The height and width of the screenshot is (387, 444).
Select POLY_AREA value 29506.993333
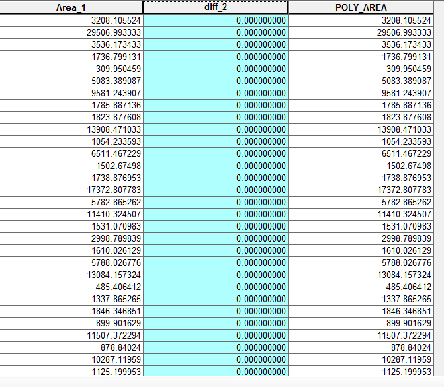(x=404, y=32)
